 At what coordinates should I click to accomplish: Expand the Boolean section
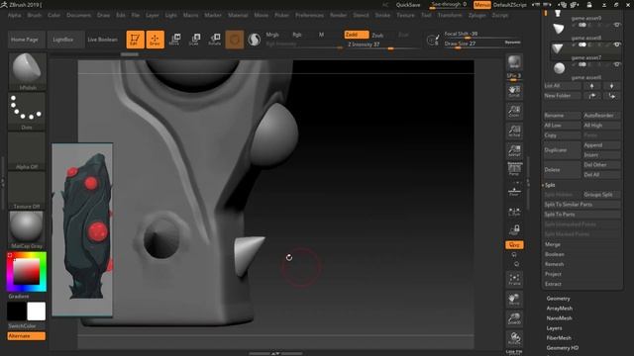click(555, 254)
